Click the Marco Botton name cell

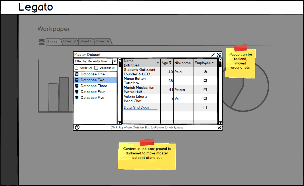[142, 81]
